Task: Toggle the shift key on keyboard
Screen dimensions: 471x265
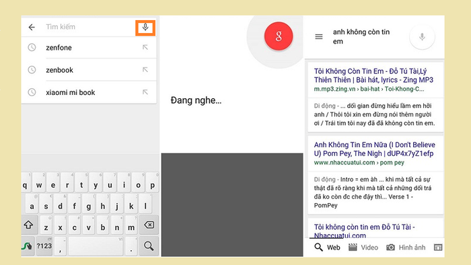Action: point(30,225)
